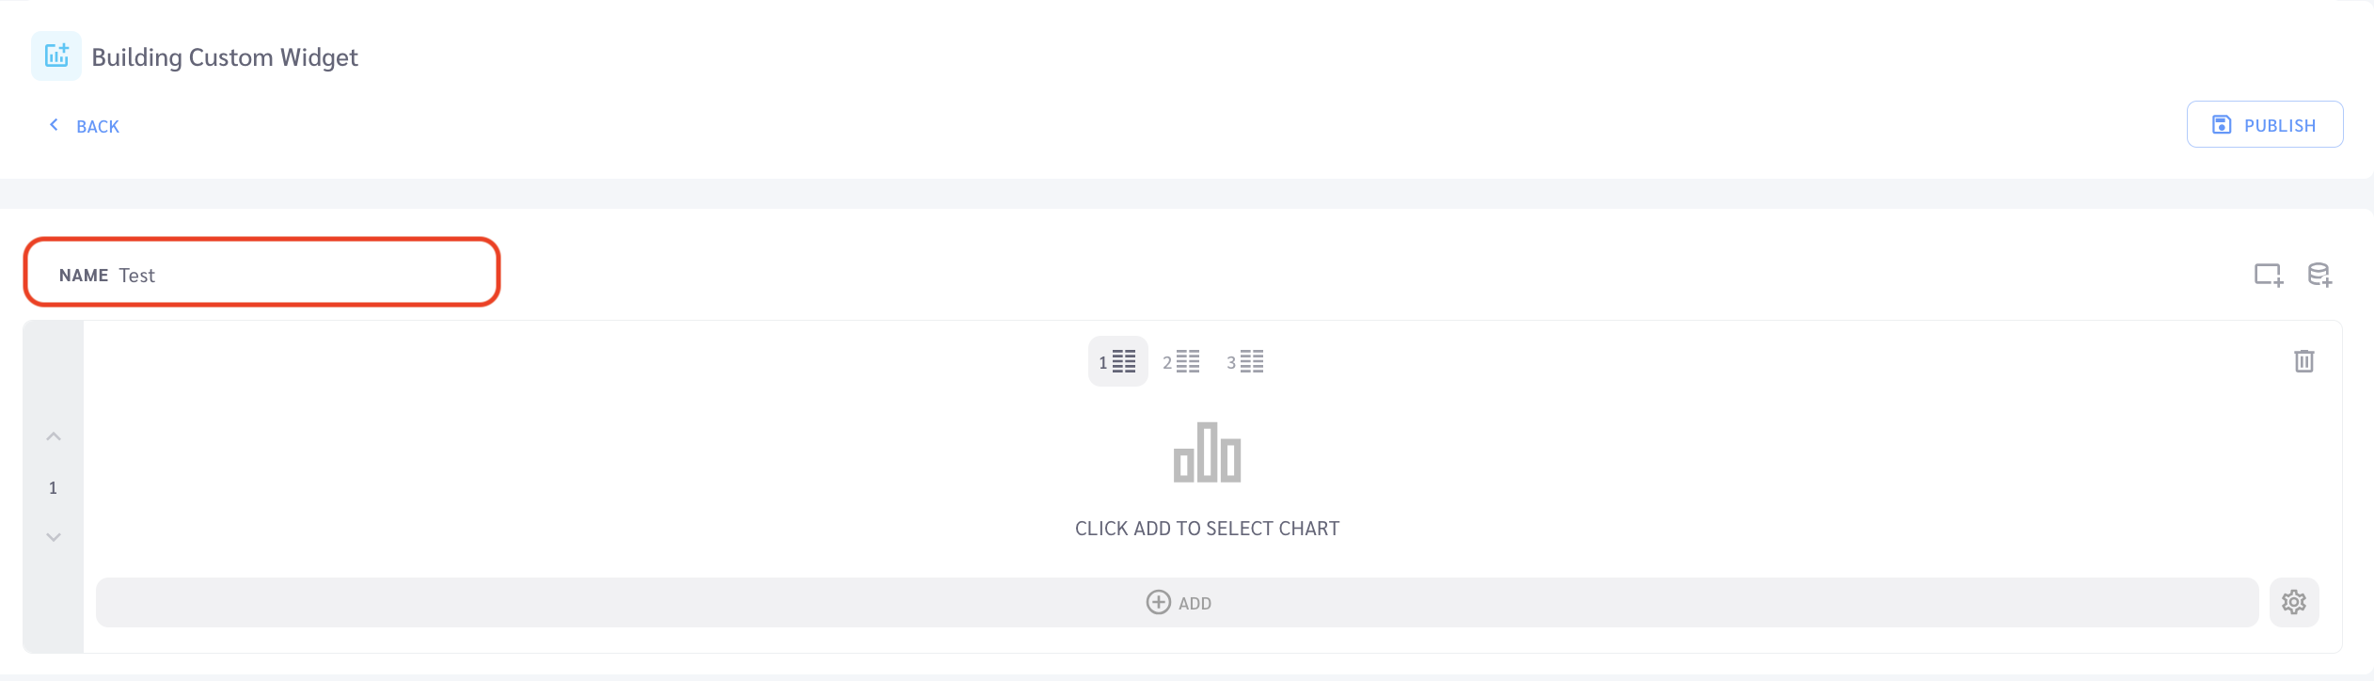
Task: Switch to 2-column layout
Action: coord(1181,361)
